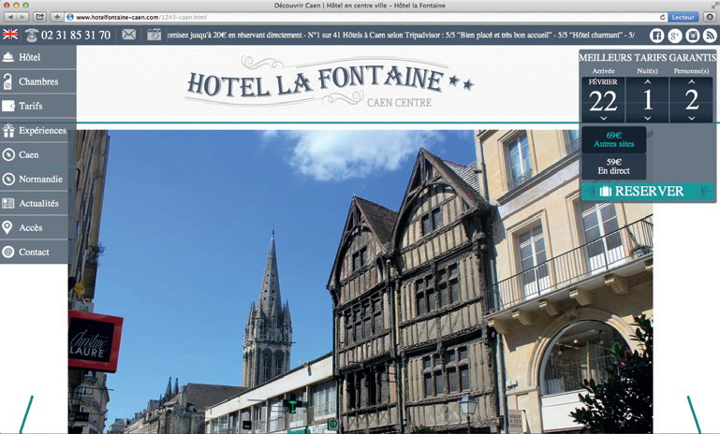The width and height of the screenshot is (720, 434).
Task: Decrease number of persons with down arrow
Action: (x=692, y=119)
